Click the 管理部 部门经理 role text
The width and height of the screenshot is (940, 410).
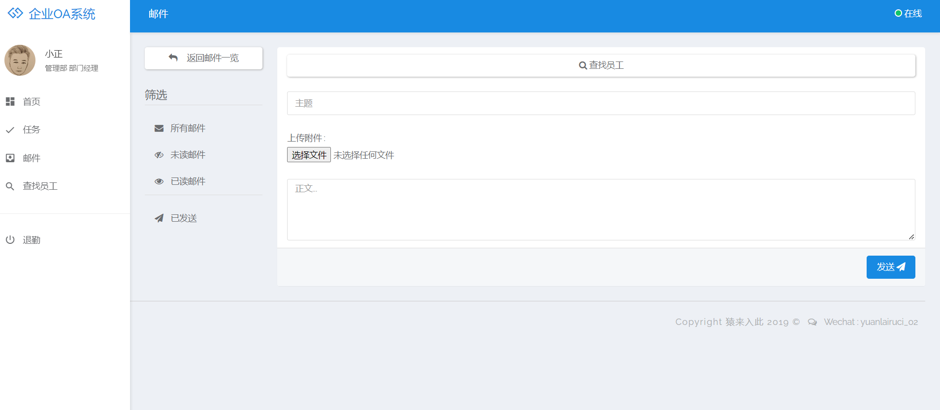[x=72, y=68]
